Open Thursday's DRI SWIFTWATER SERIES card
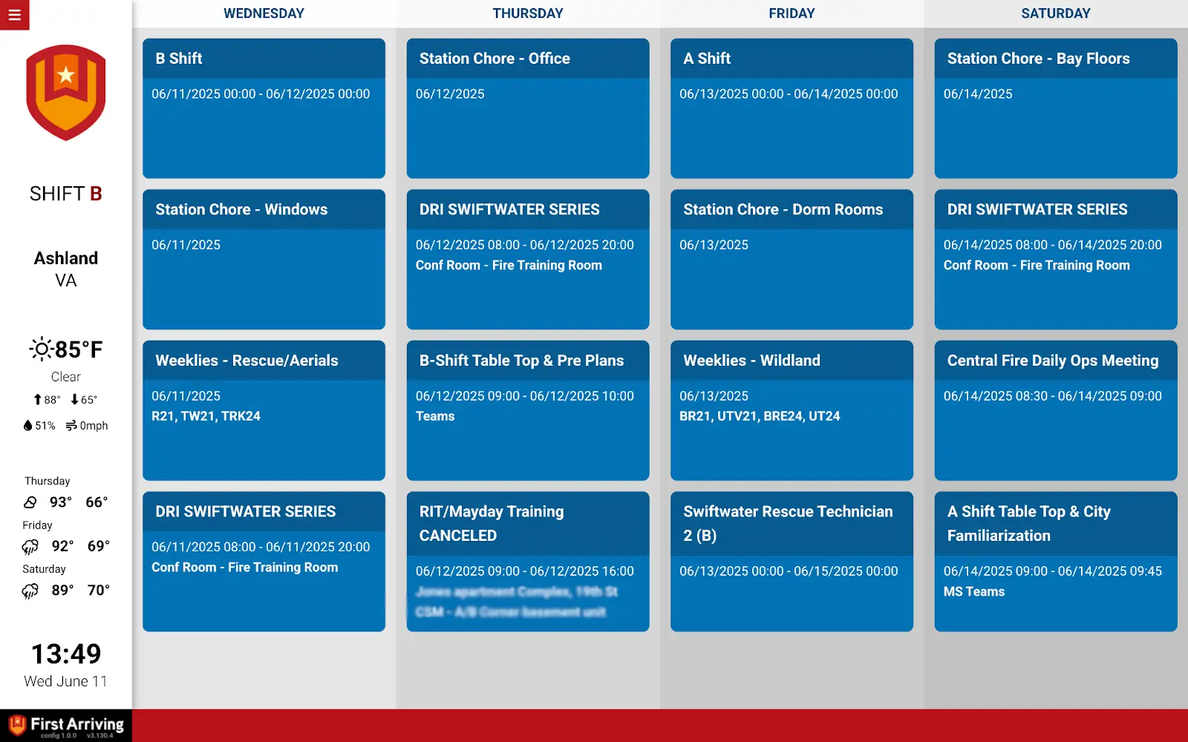Screen dimensions: 1188x742 point(527,259)
